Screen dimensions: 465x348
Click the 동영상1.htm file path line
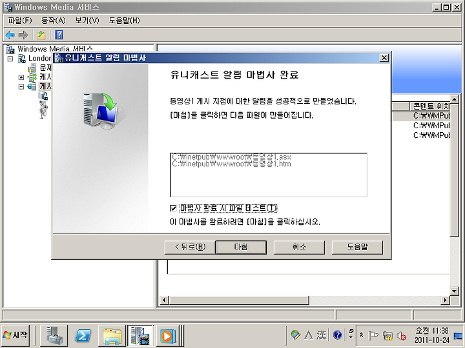[232, 164]
